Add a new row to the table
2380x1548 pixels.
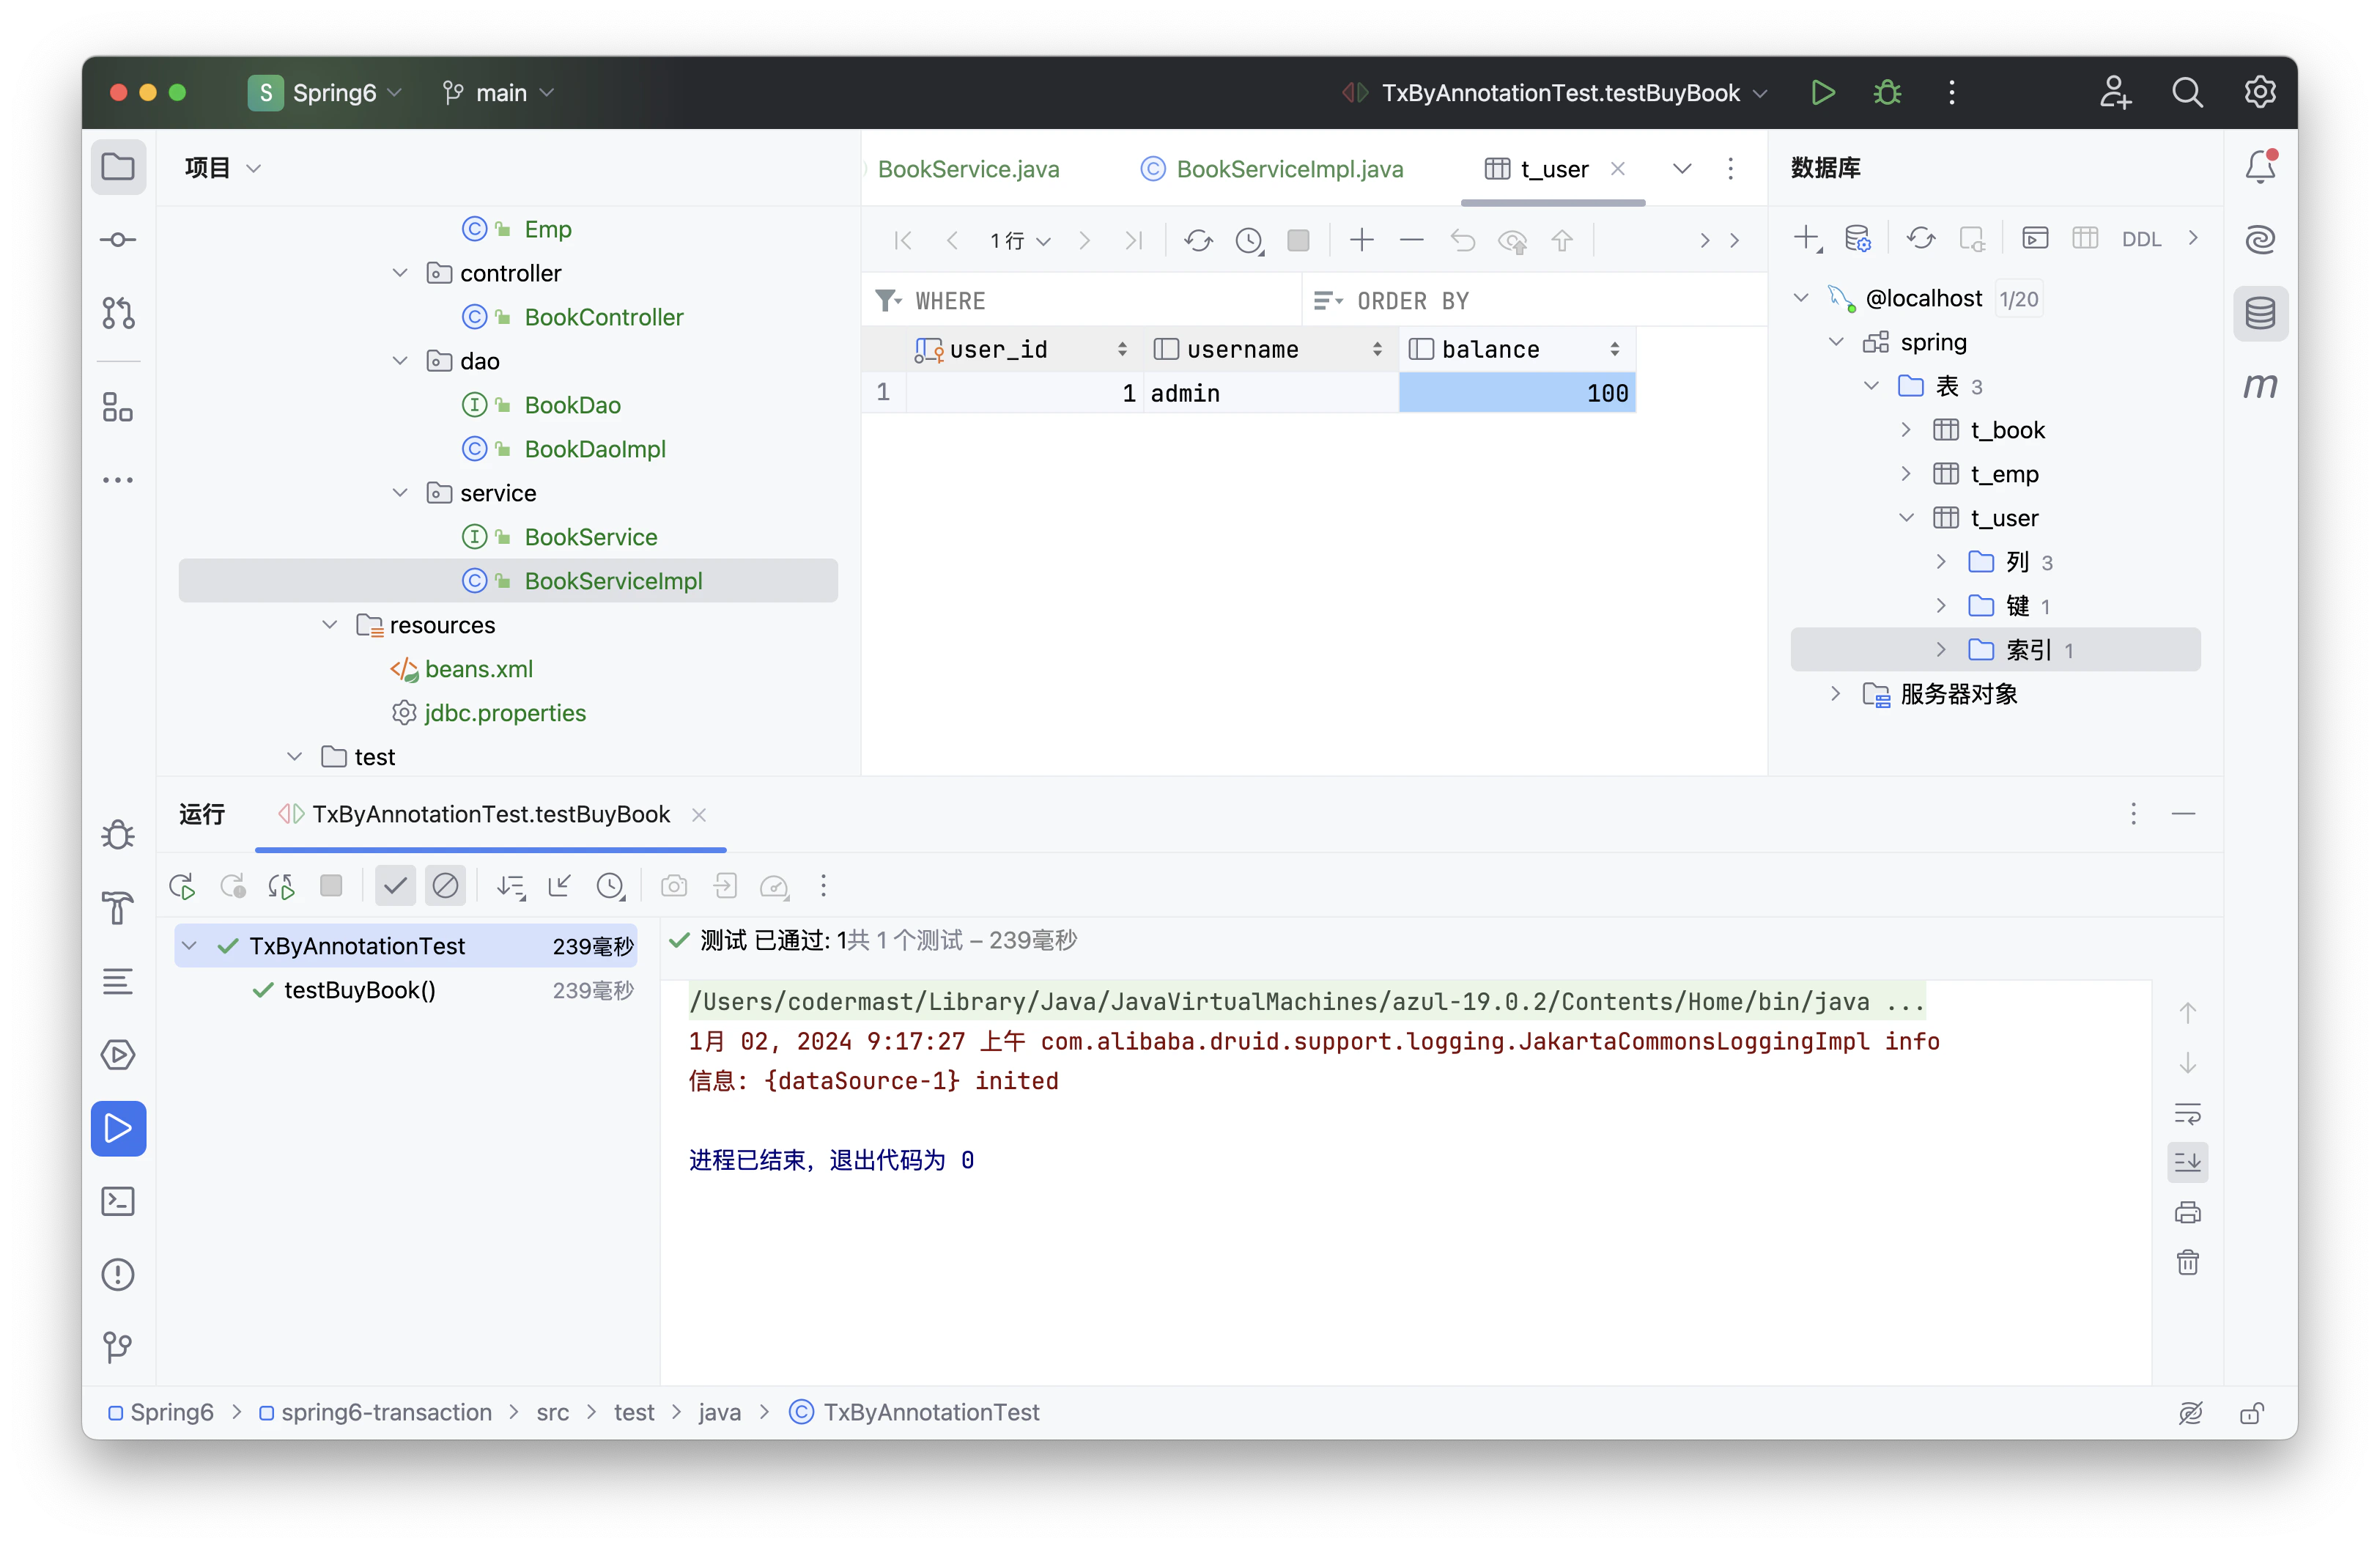tap(1361, 240)
